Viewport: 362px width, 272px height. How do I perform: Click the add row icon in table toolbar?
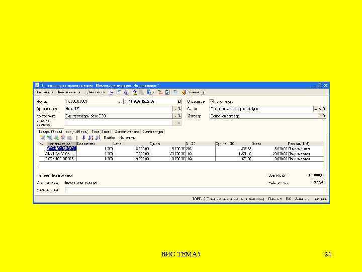(x=42, y=138)
